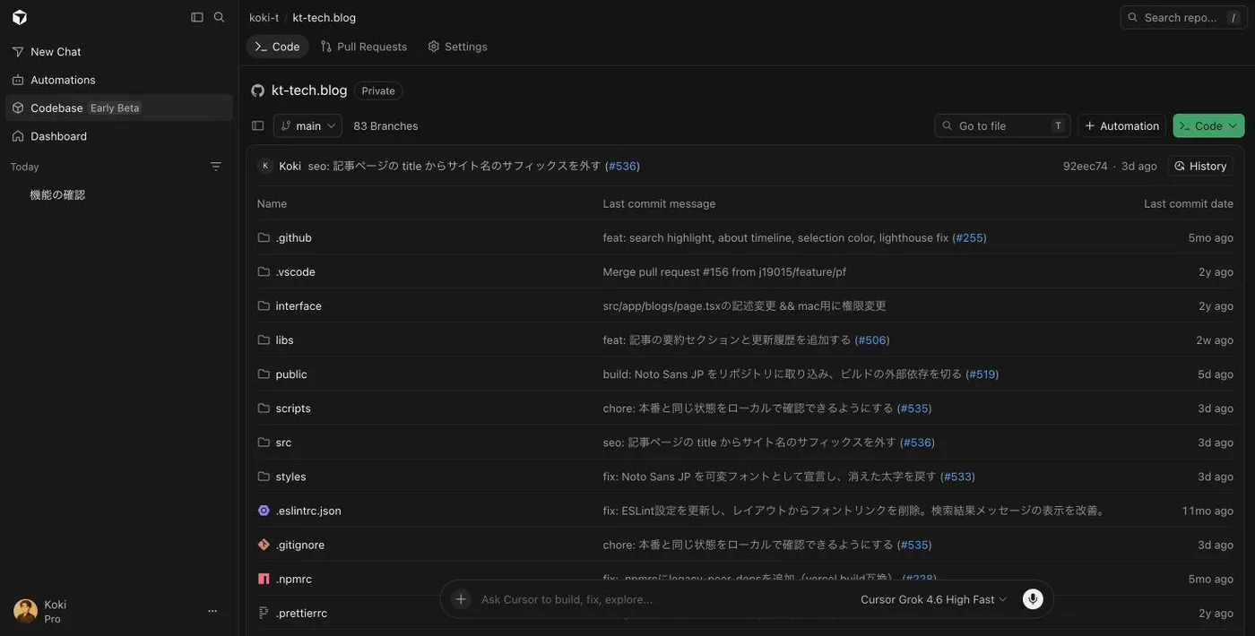The image size is (1255, 636).
Task: Open the 92eec74 commit hash
Action: (1086, 166)
